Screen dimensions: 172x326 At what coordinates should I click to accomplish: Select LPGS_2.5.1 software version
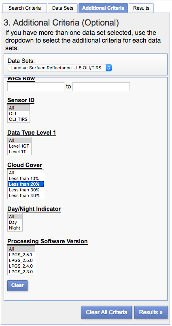21,255
